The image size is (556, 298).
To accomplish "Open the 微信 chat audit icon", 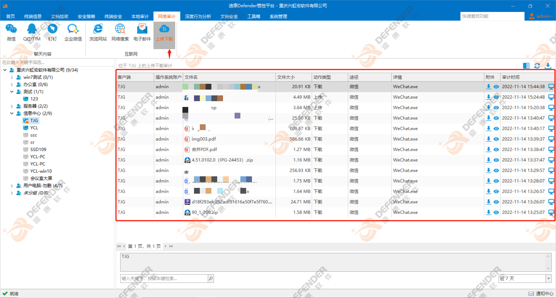I will click(x=11, y=32).
